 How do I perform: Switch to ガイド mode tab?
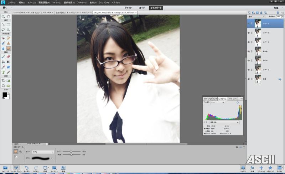[142, 8]
